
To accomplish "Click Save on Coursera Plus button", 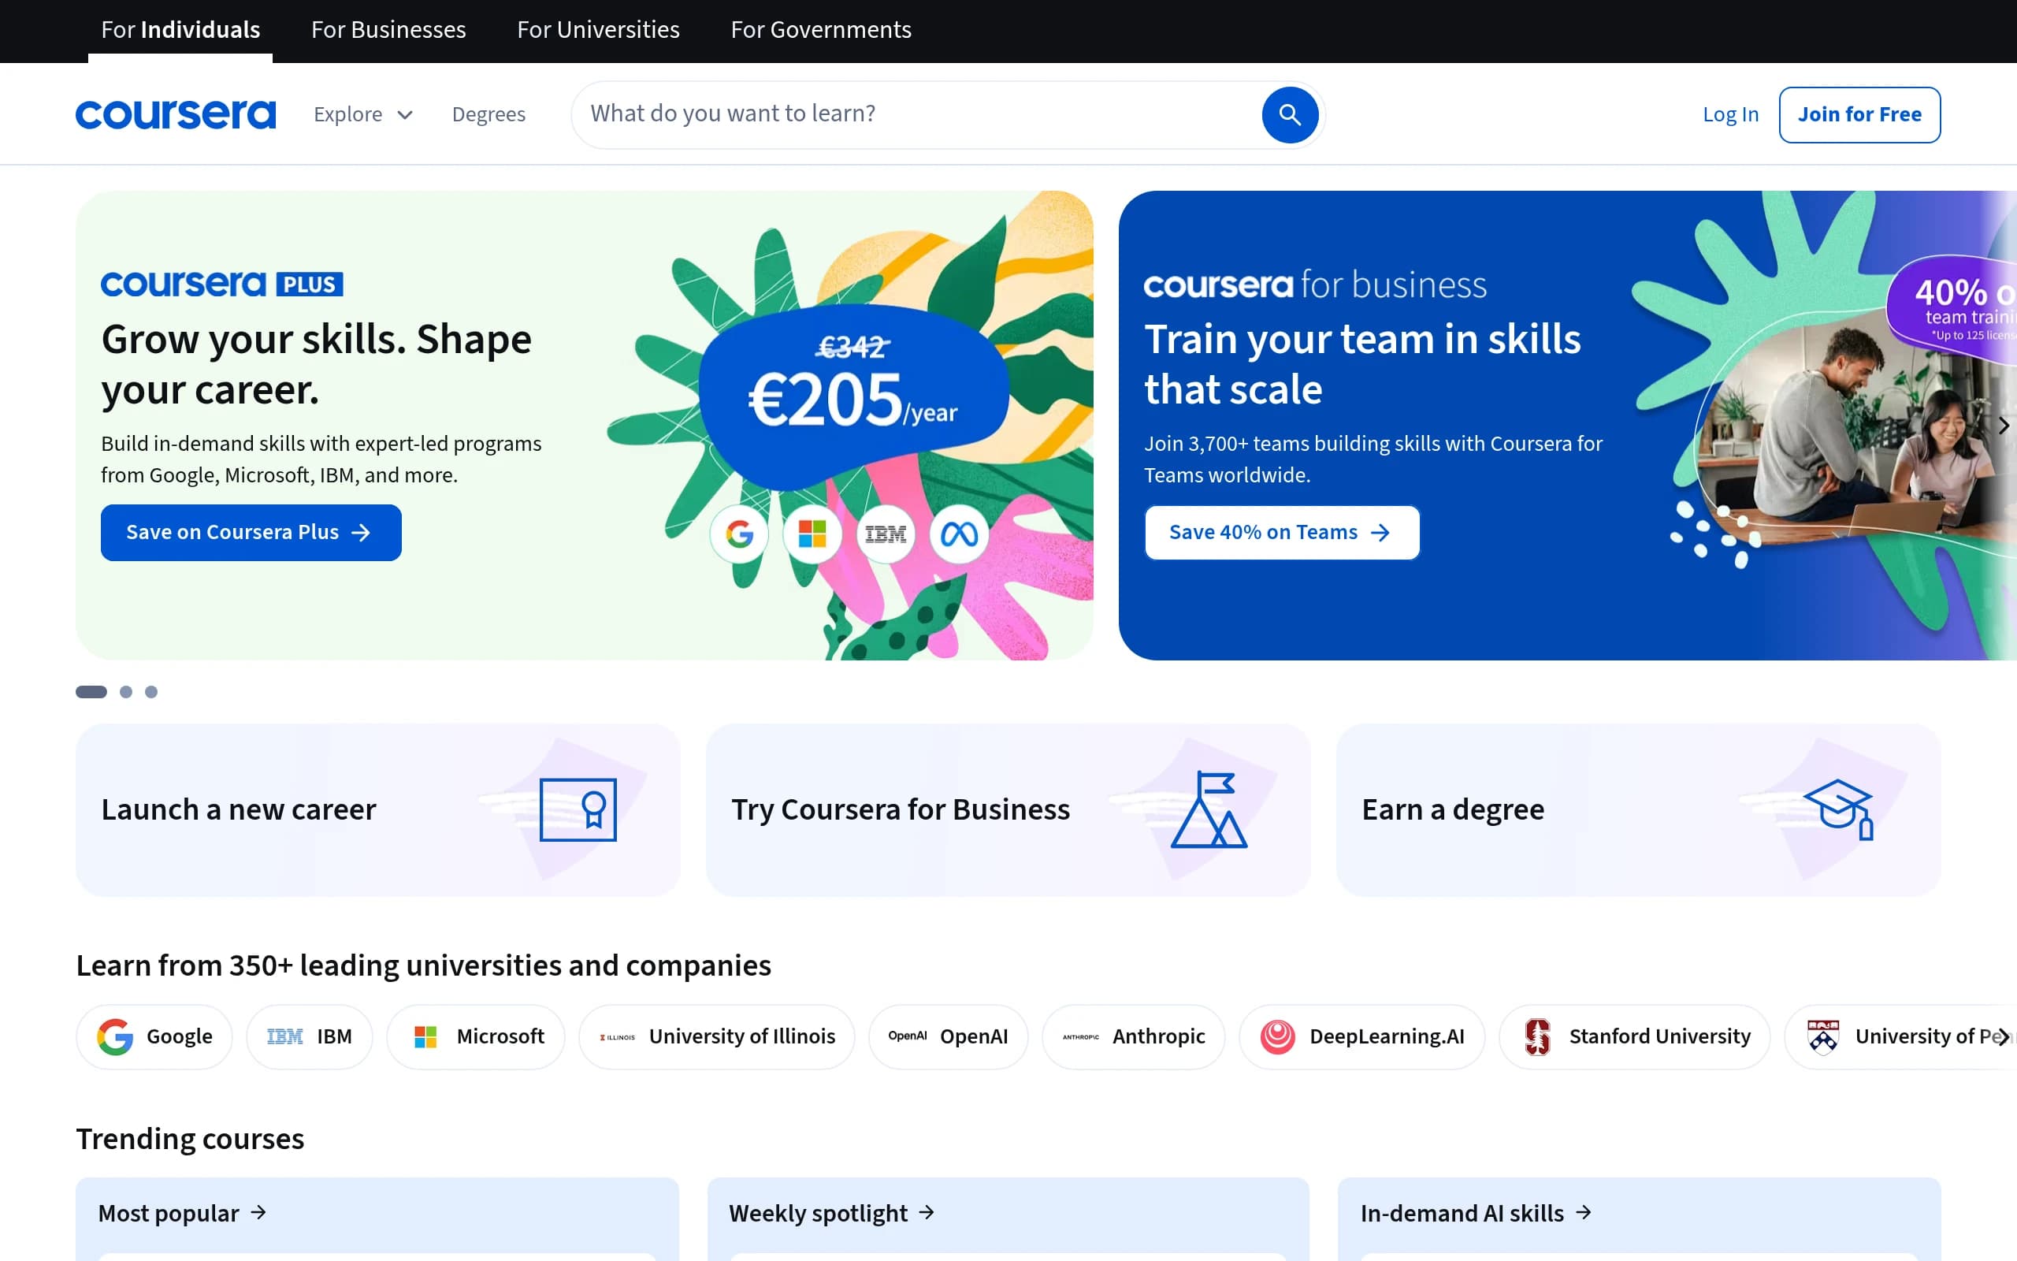I will point(251,532).
